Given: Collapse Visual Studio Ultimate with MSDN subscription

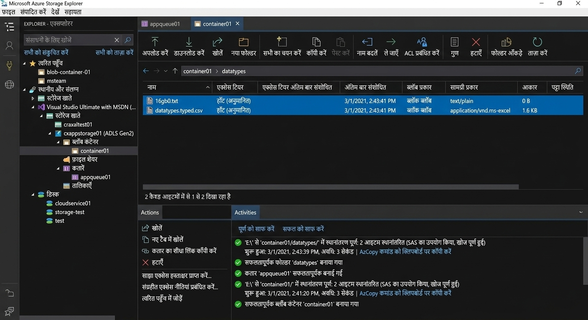Looking at the screenshot, I should point(33,107).
